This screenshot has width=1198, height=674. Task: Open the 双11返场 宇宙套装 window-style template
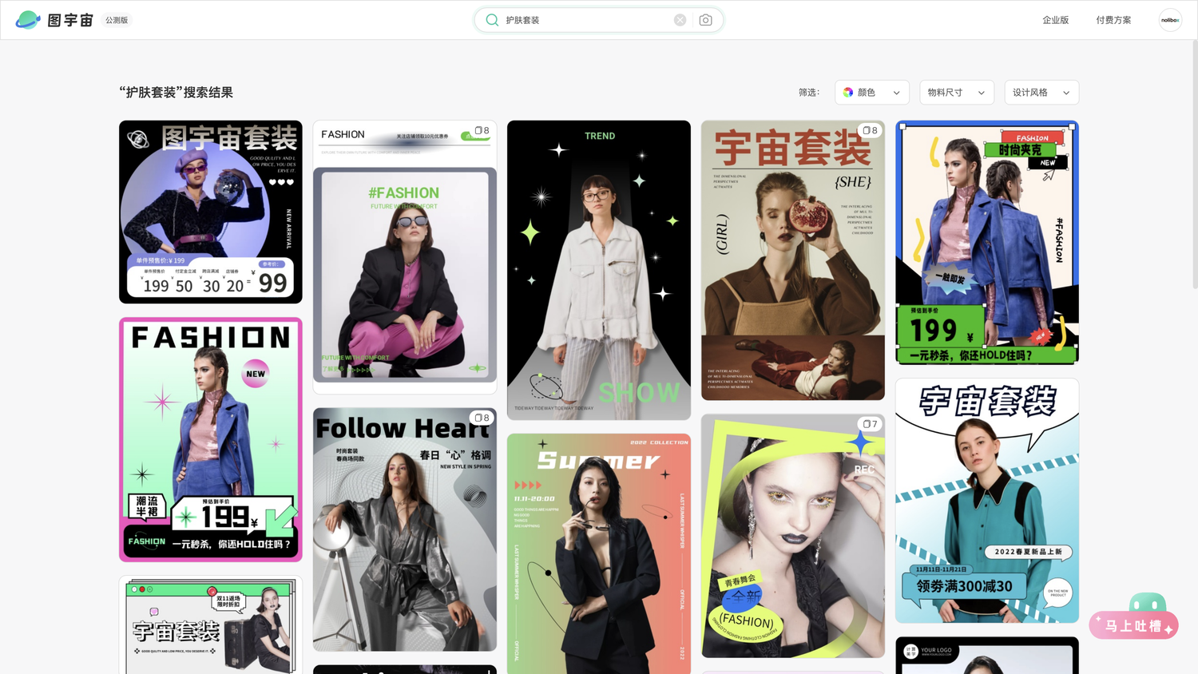211,625
